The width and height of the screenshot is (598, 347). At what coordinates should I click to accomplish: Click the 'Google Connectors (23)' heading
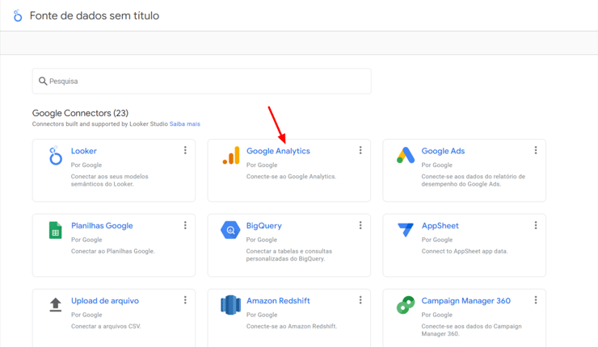click(80, 113)
